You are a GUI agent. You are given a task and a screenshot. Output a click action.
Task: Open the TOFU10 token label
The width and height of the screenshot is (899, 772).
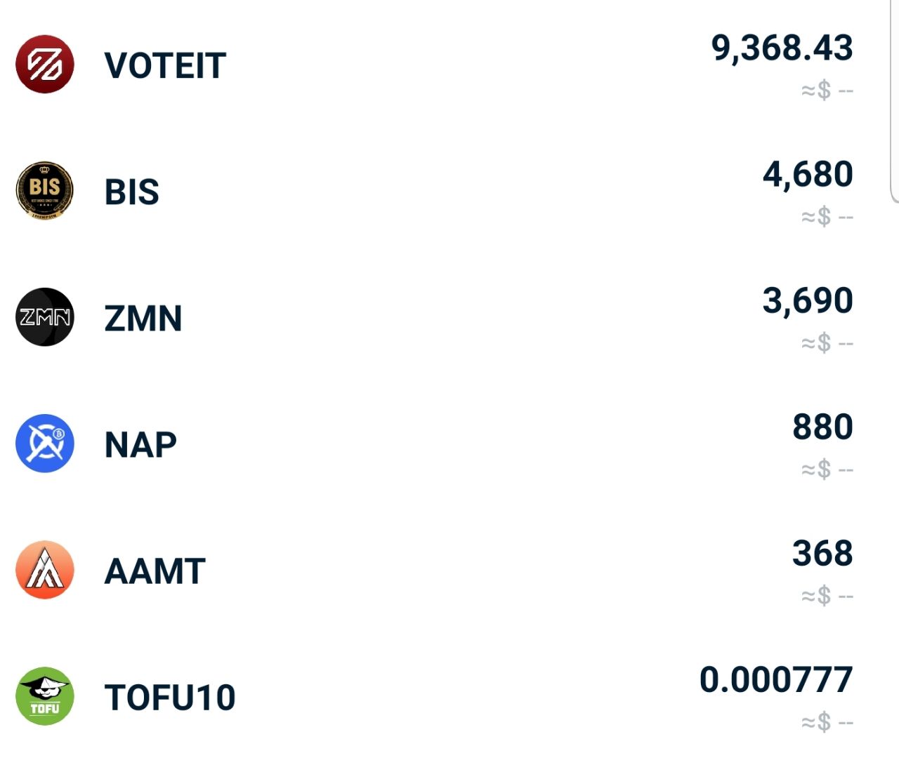tap(170, 698)
